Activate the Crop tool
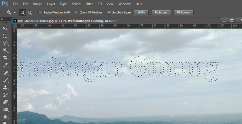Image resolution: width=242 pixels, height=124 pixels. click(x=5, y=58)
